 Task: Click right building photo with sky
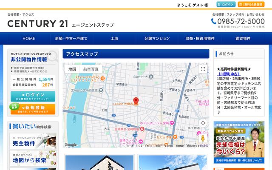[x=173, y=163]
